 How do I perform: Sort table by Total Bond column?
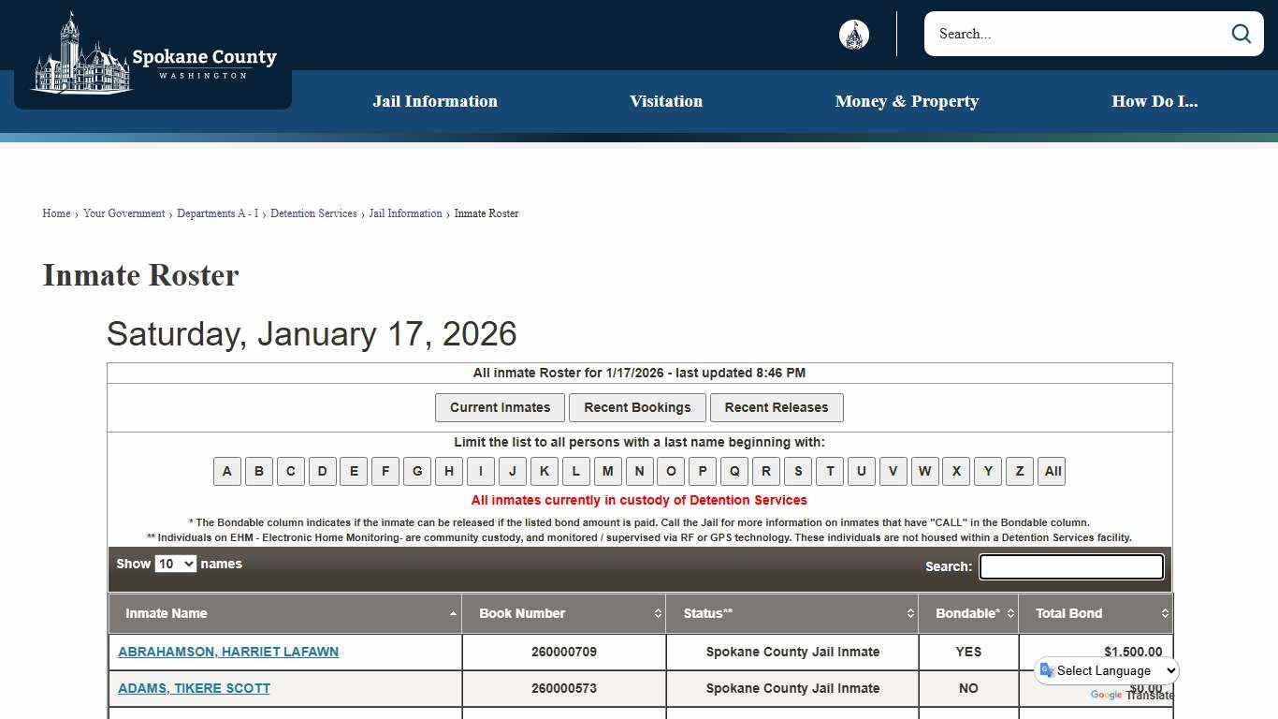1095,613
